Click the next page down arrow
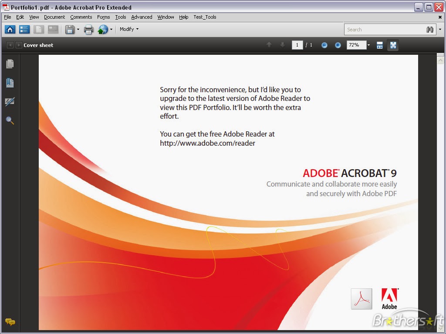446x334 pixels. (282, 45)
